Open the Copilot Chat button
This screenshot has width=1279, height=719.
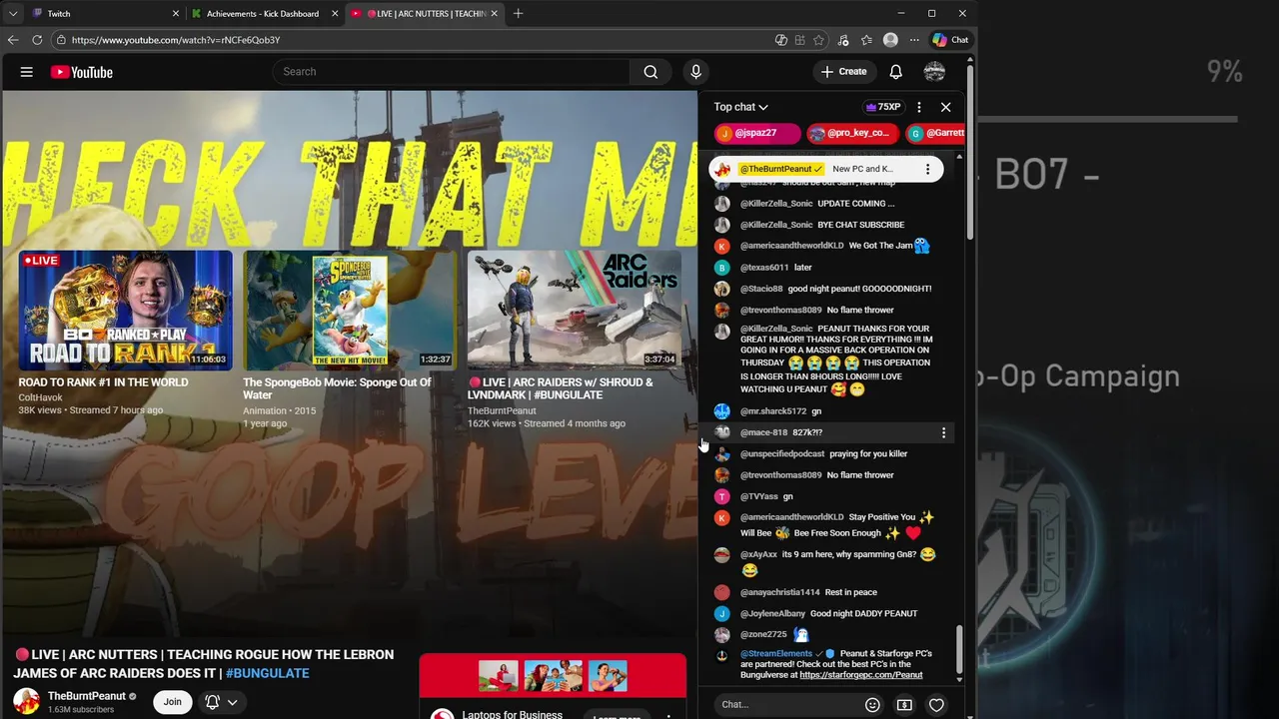(950, 40)
